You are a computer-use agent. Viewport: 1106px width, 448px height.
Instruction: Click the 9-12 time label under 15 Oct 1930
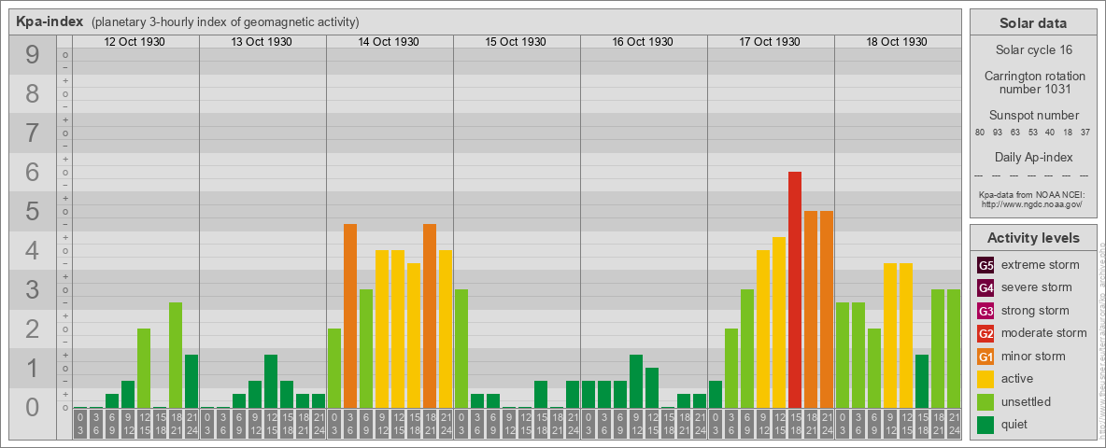pyautogui.click(x=508, y=425)
